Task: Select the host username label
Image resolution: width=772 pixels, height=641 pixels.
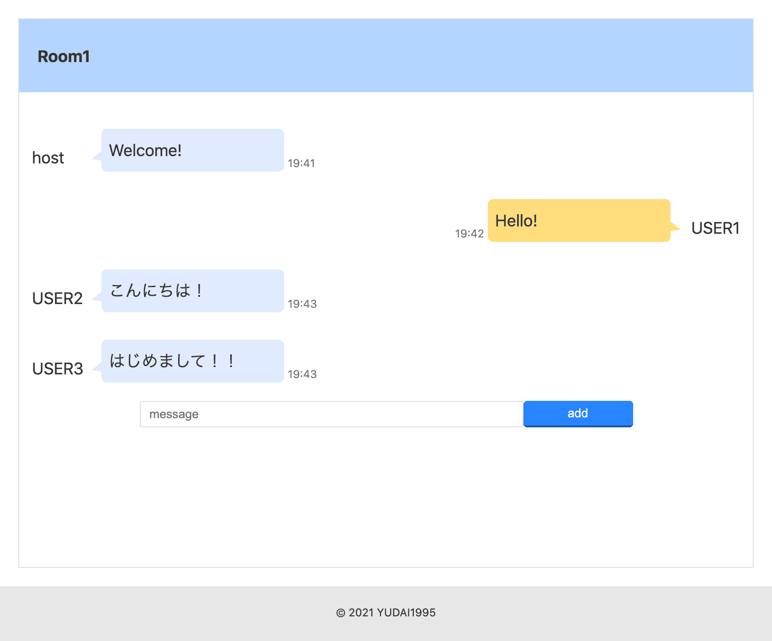Action: tap(48, 158)
